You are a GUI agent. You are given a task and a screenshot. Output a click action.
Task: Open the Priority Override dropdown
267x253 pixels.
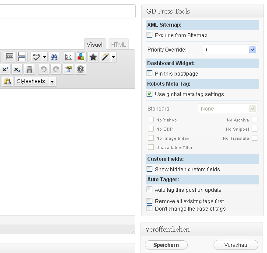coord(230,50)
